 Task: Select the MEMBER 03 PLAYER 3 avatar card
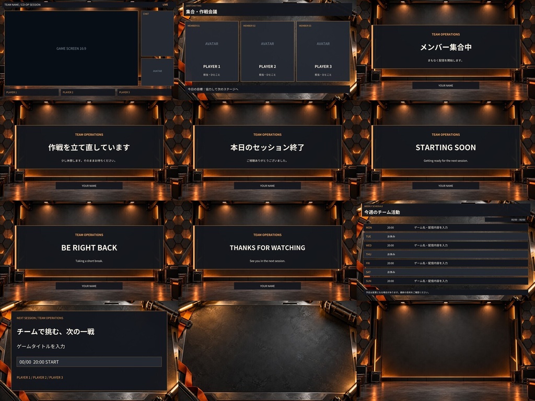click(323, 51)
